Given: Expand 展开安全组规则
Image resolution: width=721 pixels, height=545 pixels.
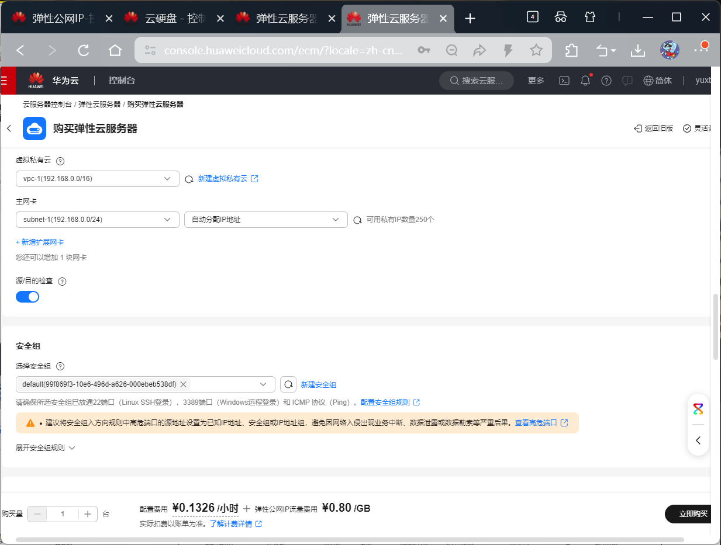Looking at the screenshot, I should [x=46, y=448].
